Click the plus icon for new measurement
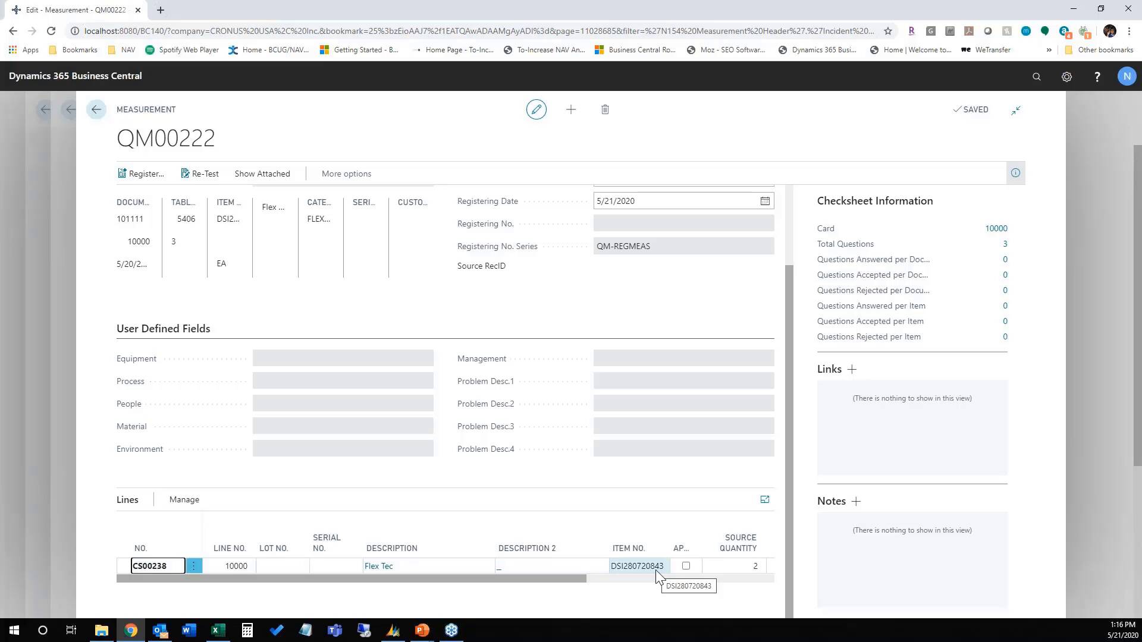Viewport: 1142px width, 642px height. [x=570, y=109]
